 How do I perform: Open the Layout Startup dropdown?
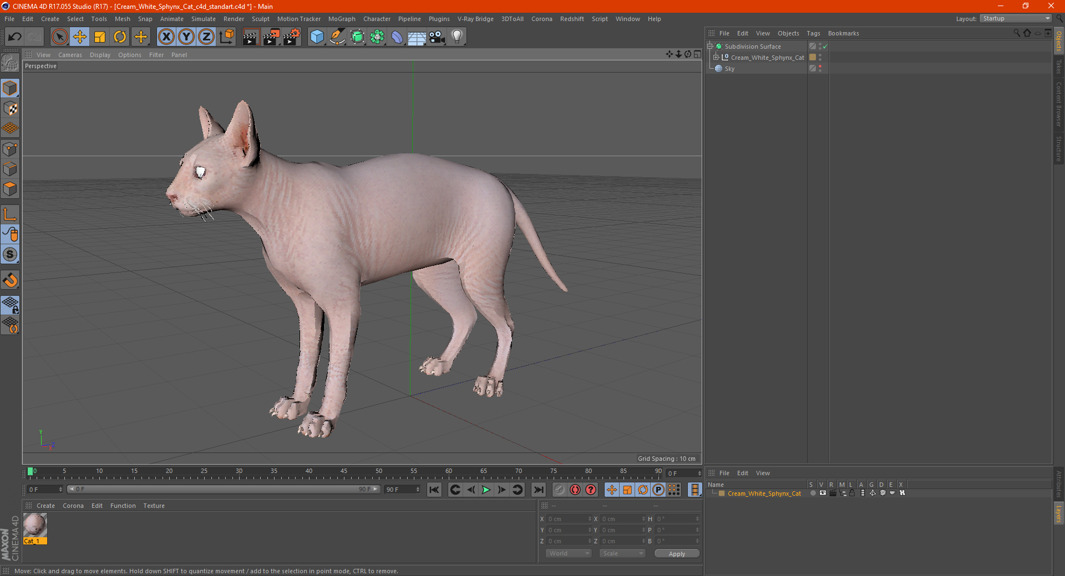[x=1016, y=18]
